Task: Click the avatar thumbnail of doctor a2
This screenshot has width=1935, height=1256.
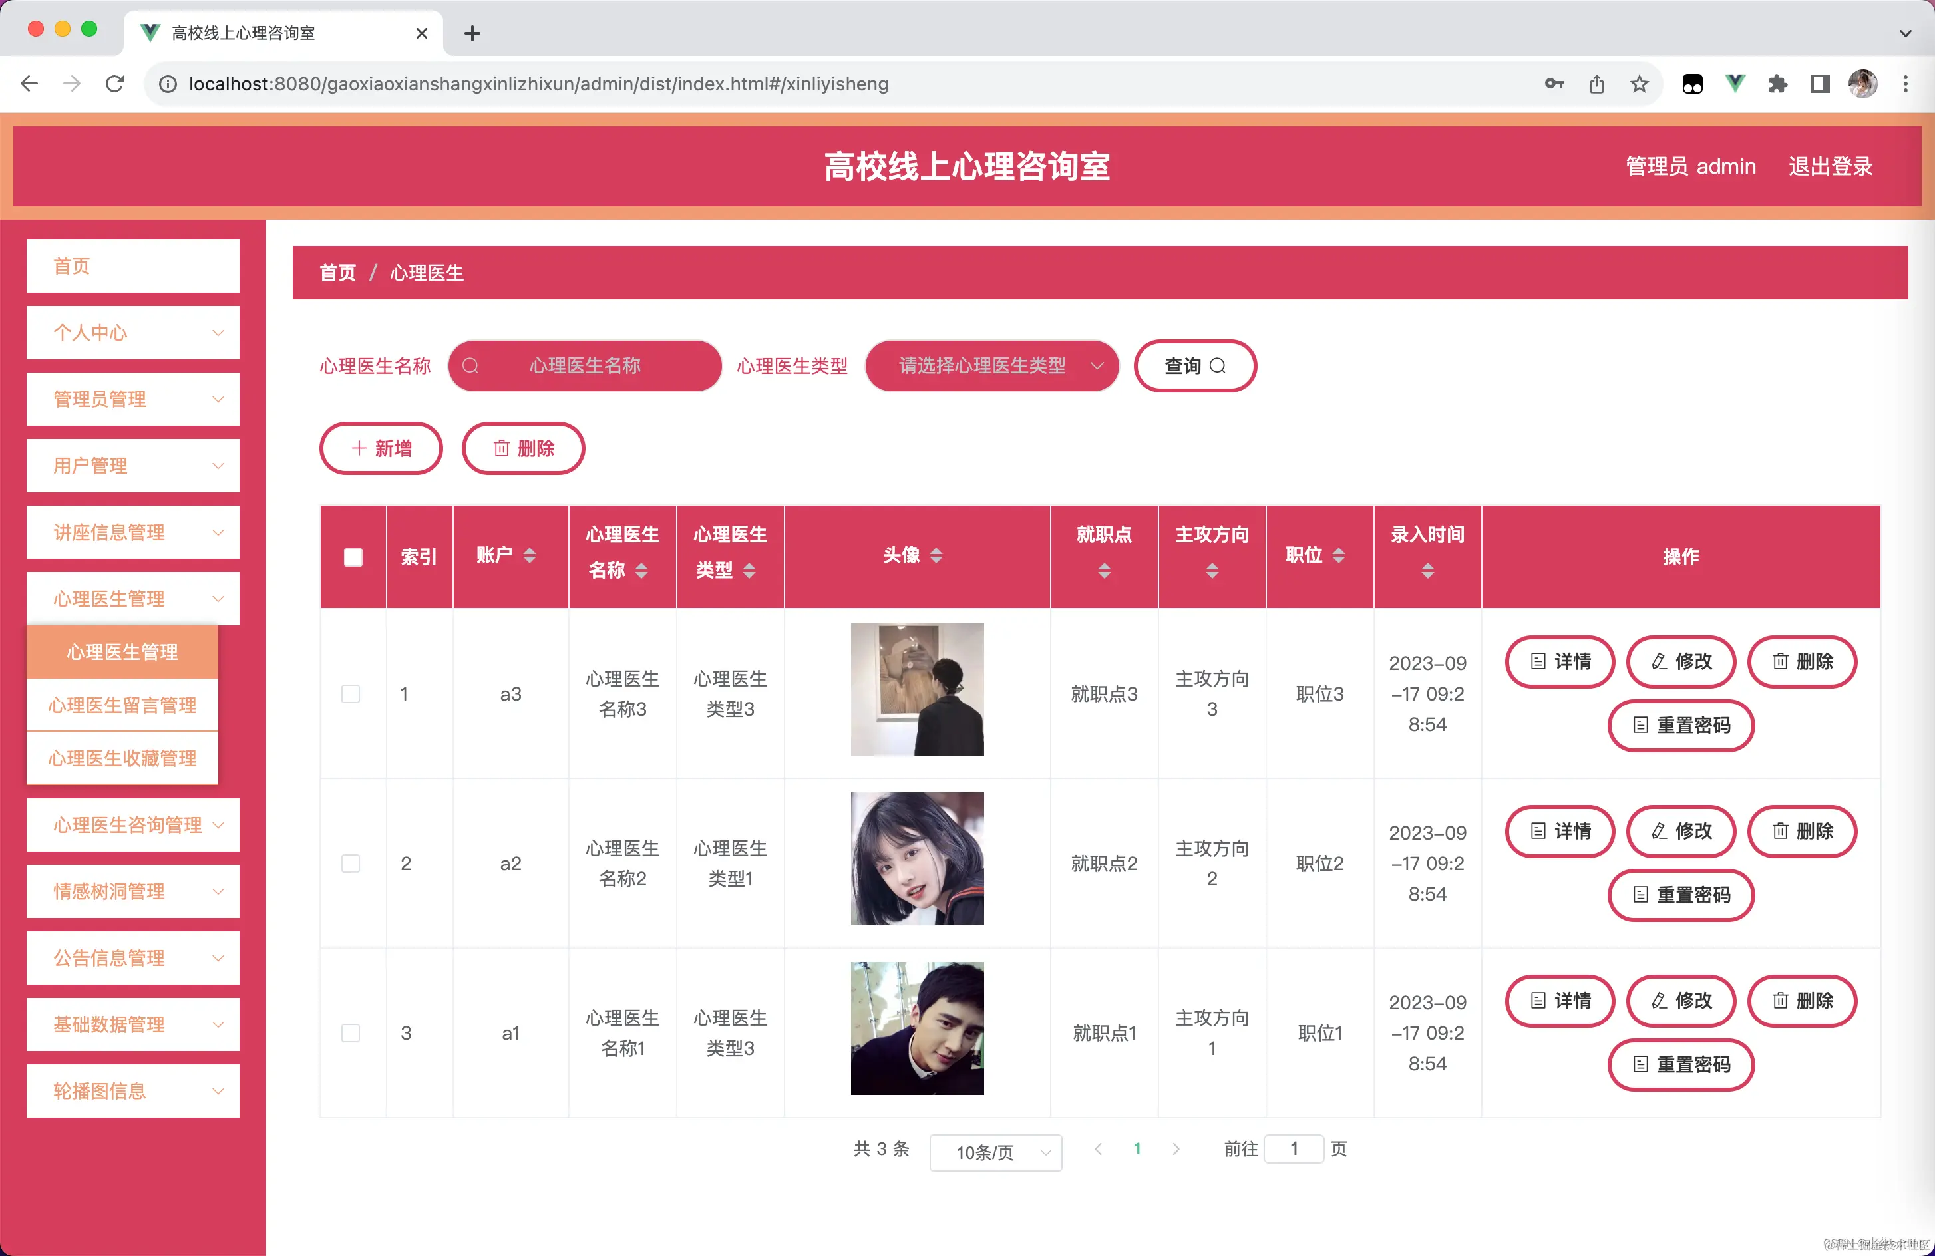Action: pyautogui.click(x=916, y=858)
